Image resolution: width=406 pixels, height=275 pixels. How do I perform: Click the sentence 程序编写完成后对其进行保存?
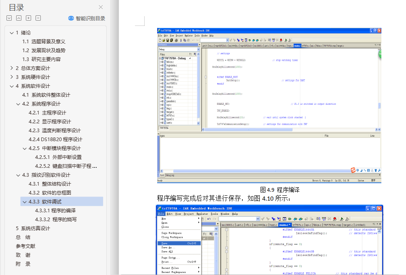click(x=200, y=199)
